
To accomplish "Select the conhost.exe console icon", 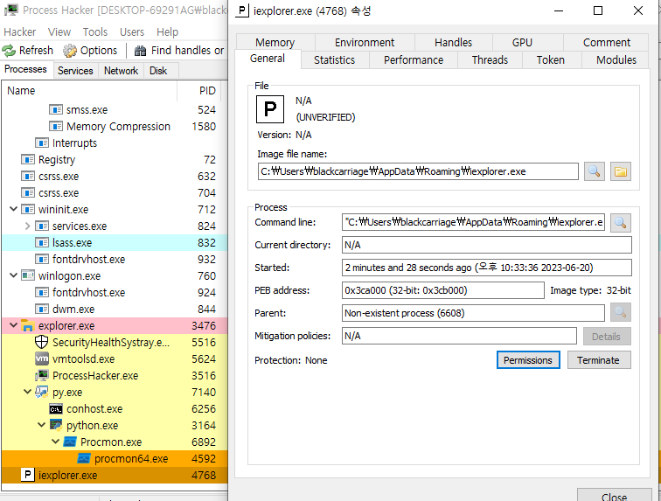I will coord(56,408).
